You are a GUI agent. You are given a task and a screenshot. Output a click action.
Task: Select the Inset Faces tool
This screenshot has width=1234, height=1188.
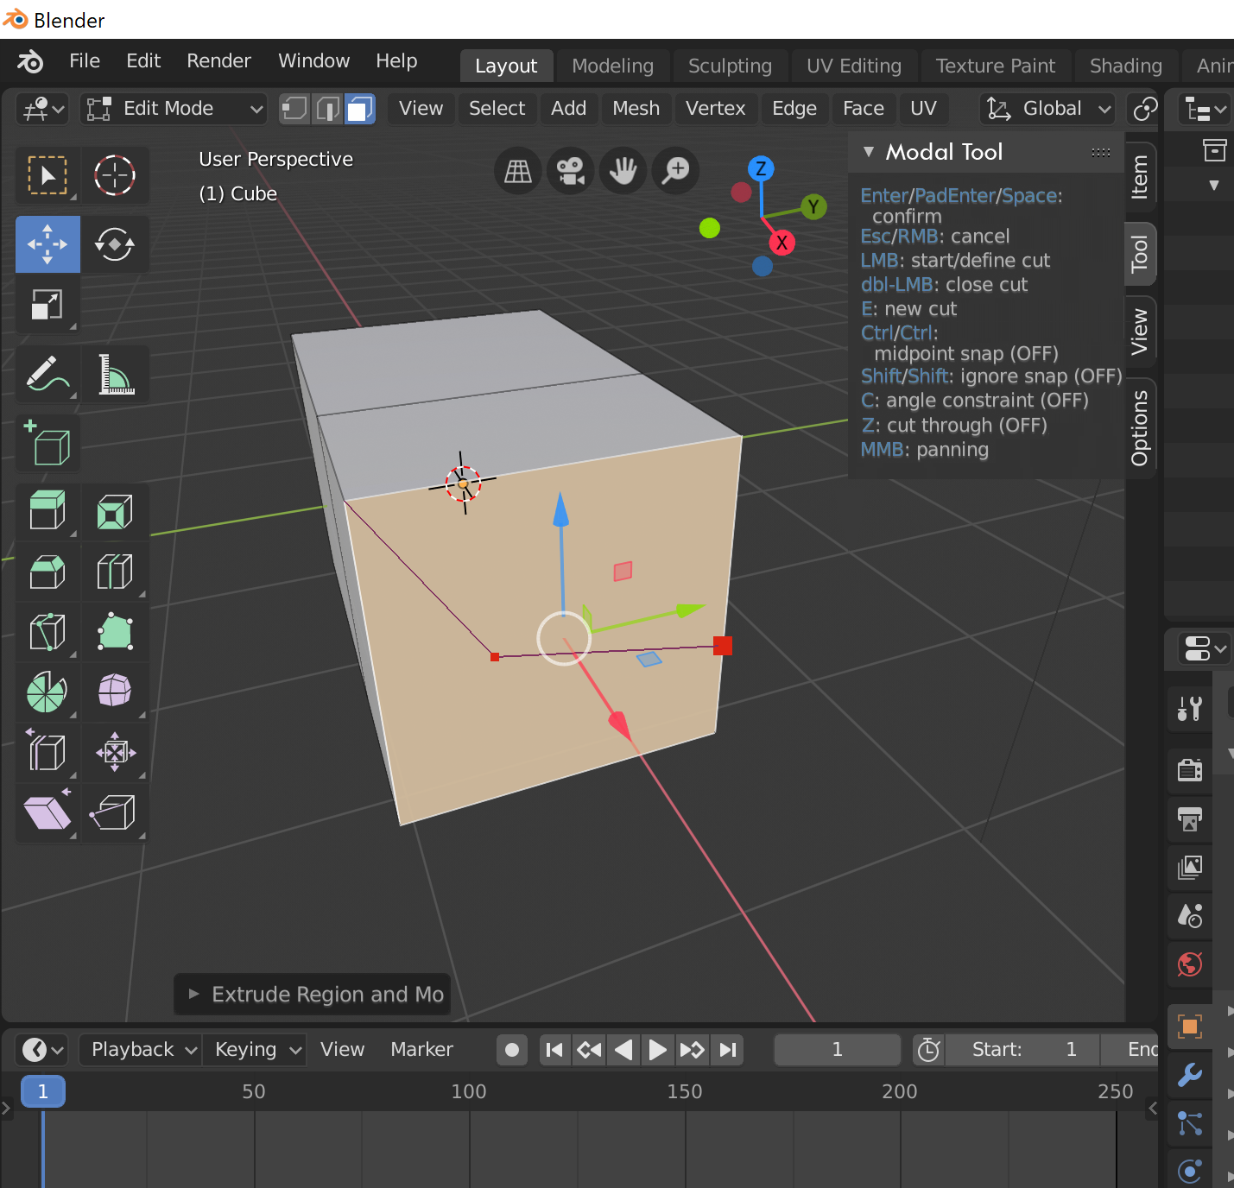tap(115, 511)
